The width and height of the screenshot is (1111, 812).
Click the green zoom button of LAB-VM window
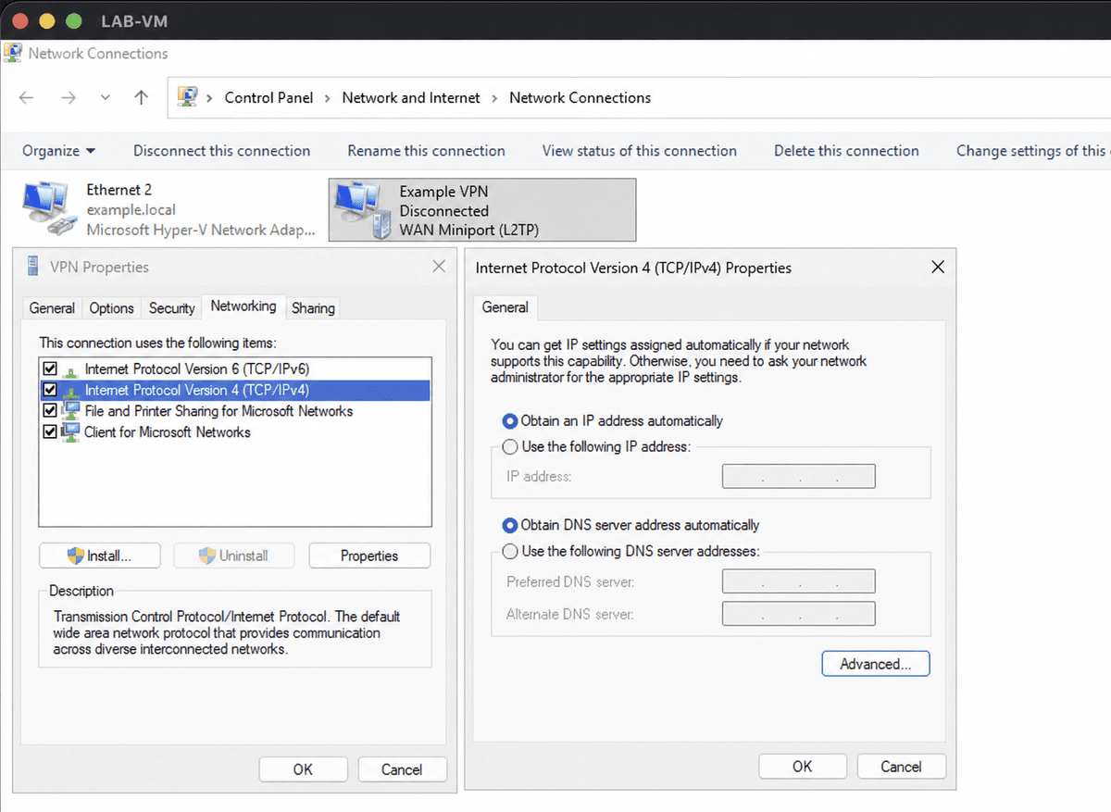tap(74, 20)
